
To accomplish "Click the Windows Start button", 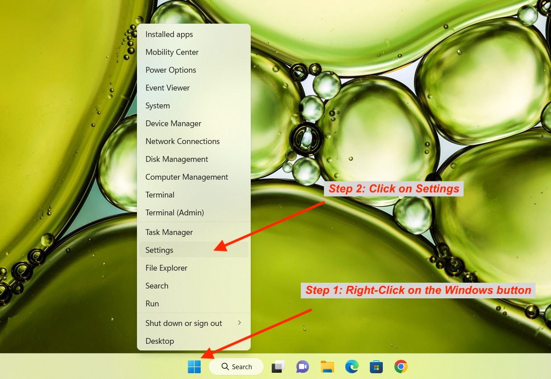I will 194,366.
